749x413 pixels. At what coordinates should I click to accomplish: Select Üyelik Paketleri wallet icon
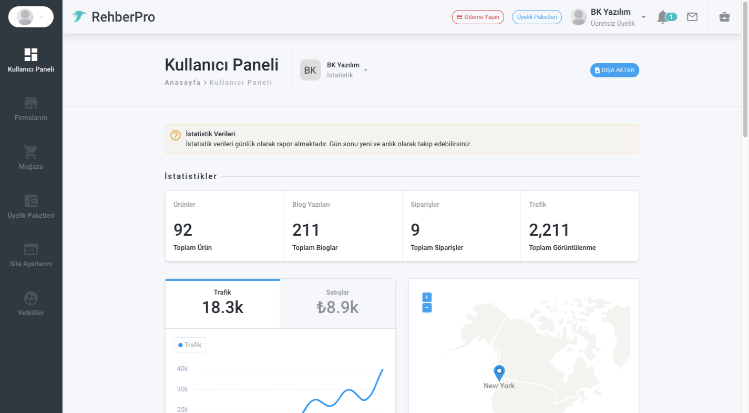click(31, 201)
